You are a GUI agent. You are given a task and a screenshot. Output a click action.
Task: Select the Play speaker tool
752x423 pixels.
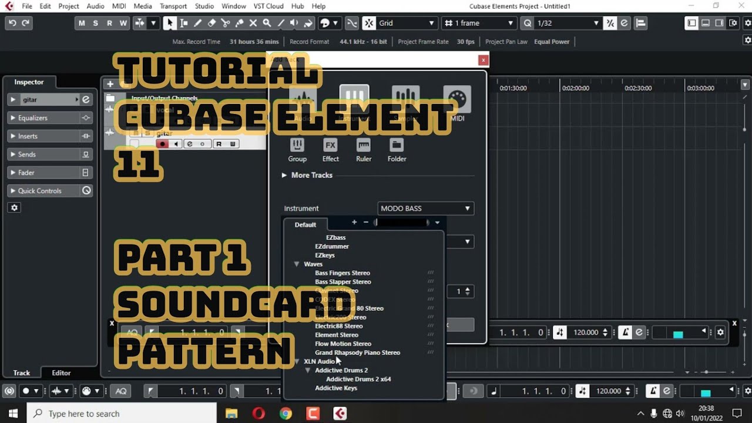click(x=295, y=23)
